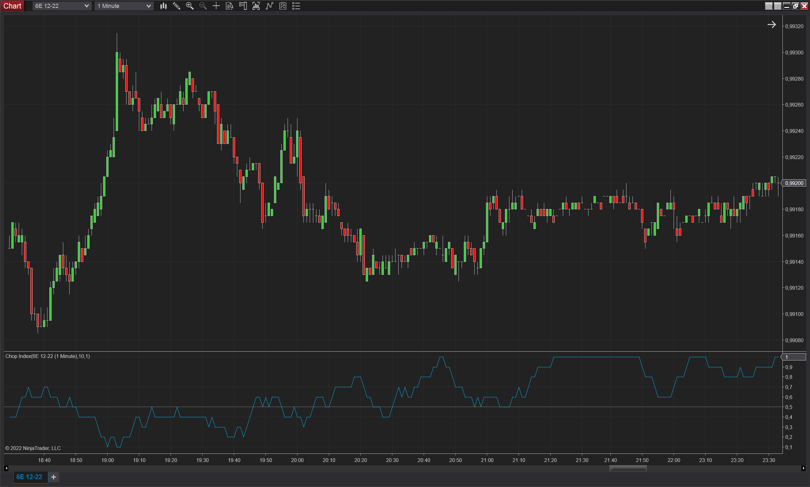Click the 19:30 time axis label
The width and height of the screenshot is (810, 487).
(202, 460)
